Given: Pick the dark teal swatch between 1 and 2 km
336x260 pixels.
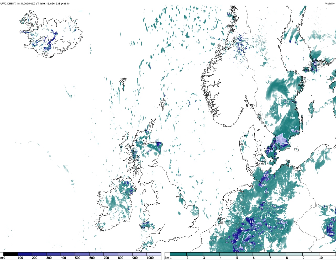Looking at the screenshot, I should click(x=178, y=254).
